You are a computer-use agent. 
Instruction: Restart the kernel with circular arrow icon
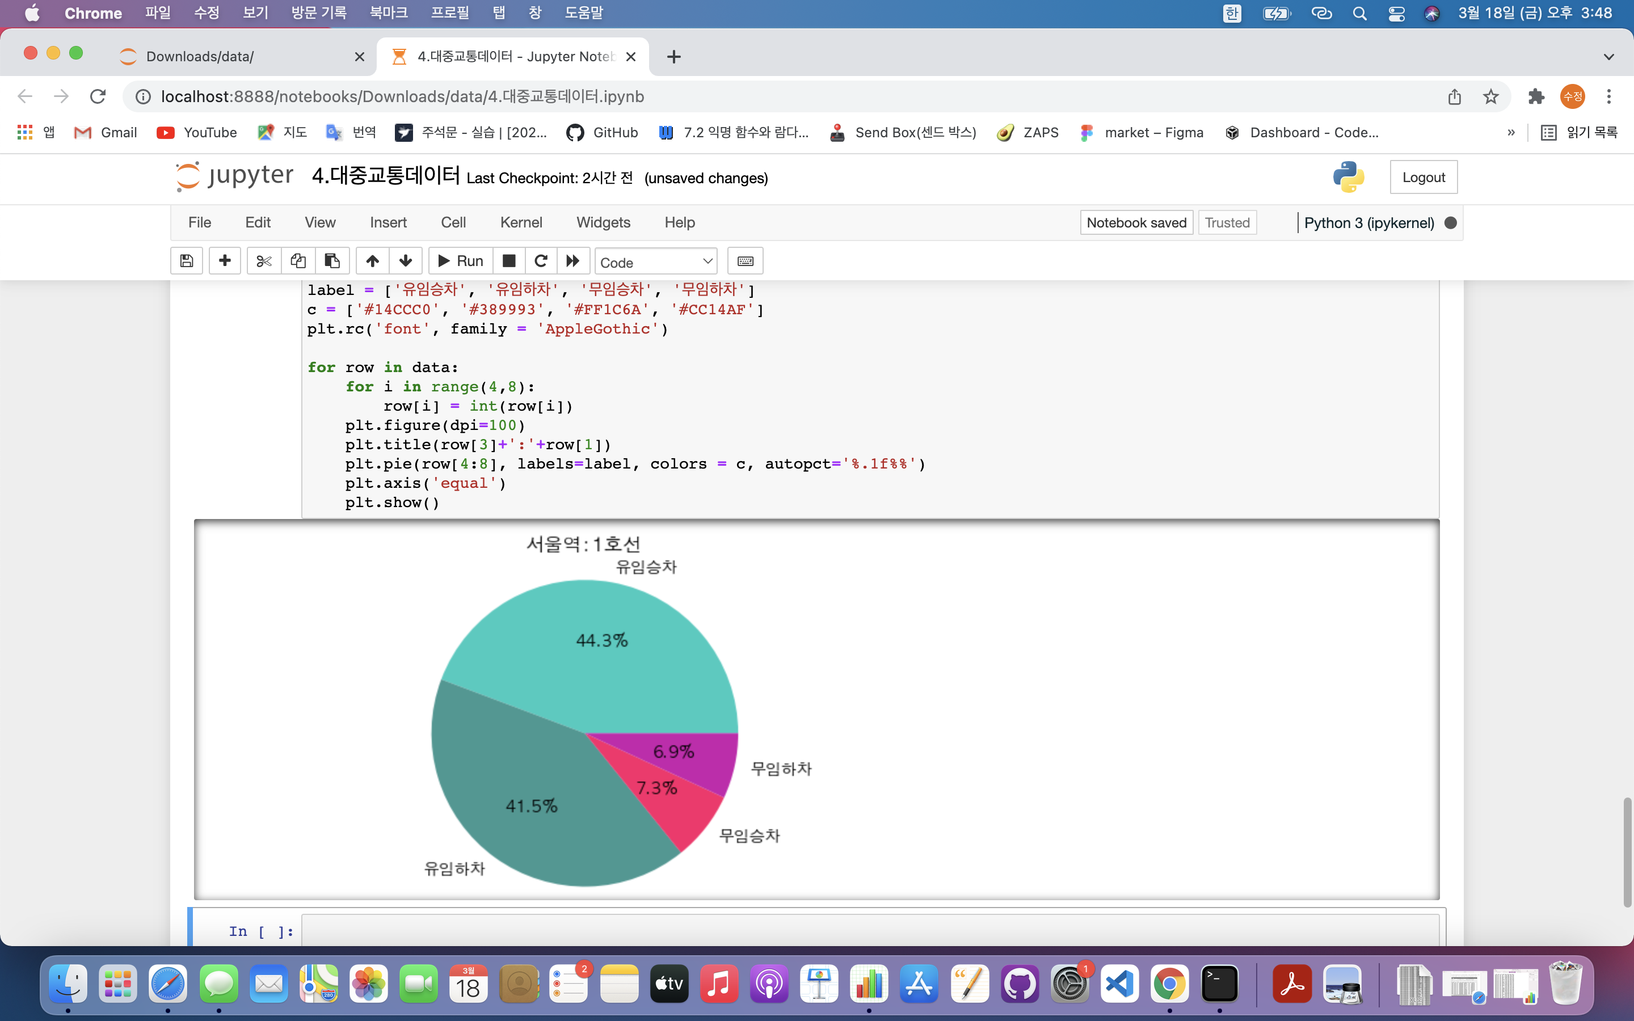(x=541, y=261)
